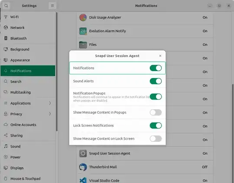
Task: Click the Multitasking icon in sidebar
Action: coord(6,92)
